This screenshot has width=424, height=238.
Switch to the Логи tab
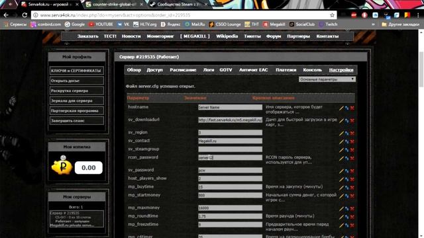[x=209, y=70]
